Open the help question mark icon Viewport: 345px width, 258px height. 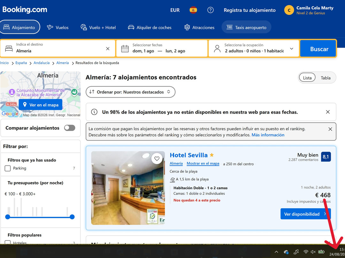(210, 10)
